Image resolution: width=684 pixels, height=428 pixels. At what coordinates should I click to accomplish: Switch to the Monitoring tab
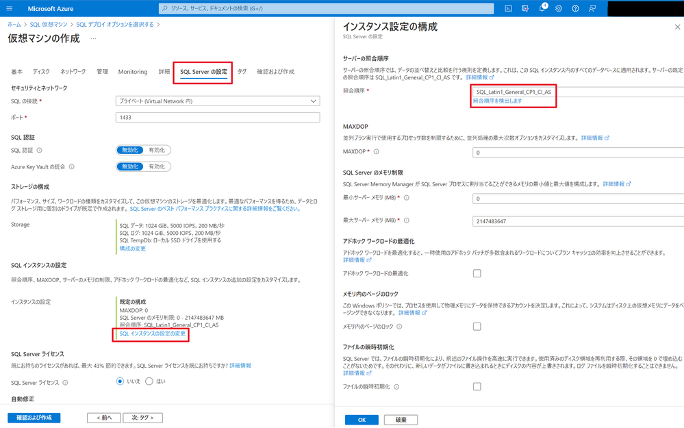[133, 71]
